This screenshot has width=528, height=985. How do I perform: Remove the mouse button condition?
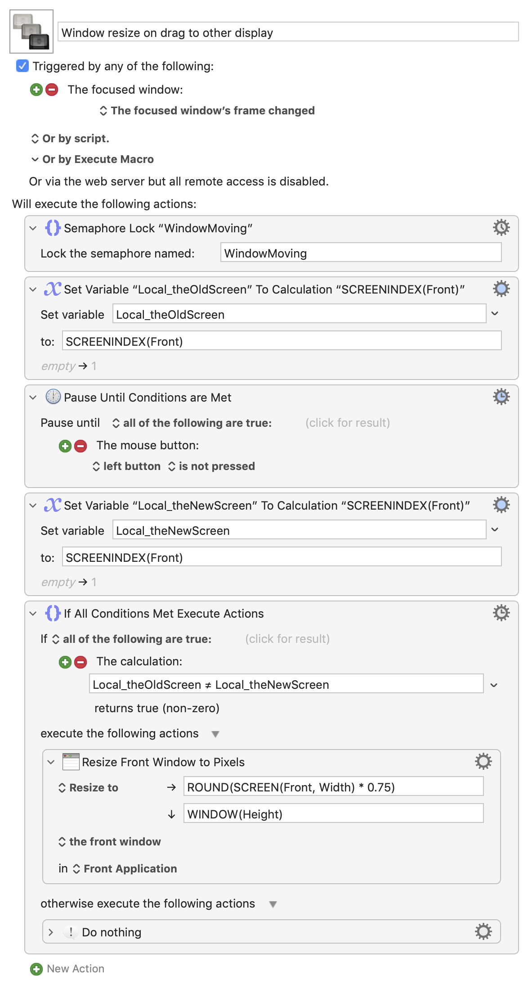click(81, 446)
